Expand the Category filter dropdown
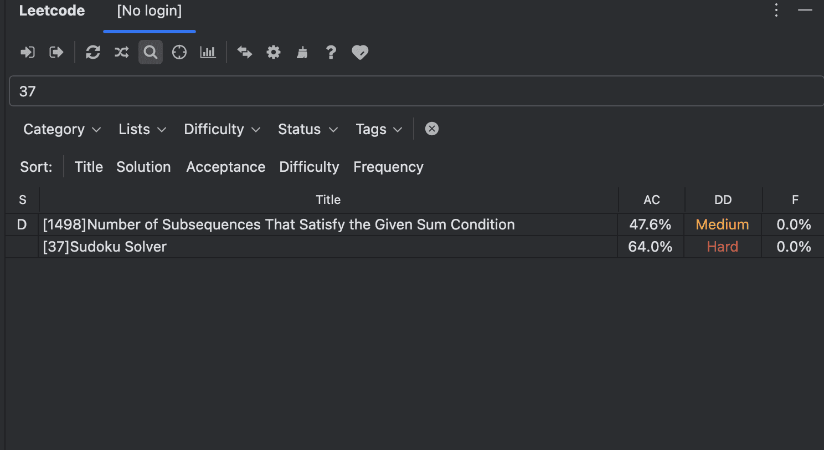Image resolution: width=824 pixels, height=450 pixels. coord(62,129)
